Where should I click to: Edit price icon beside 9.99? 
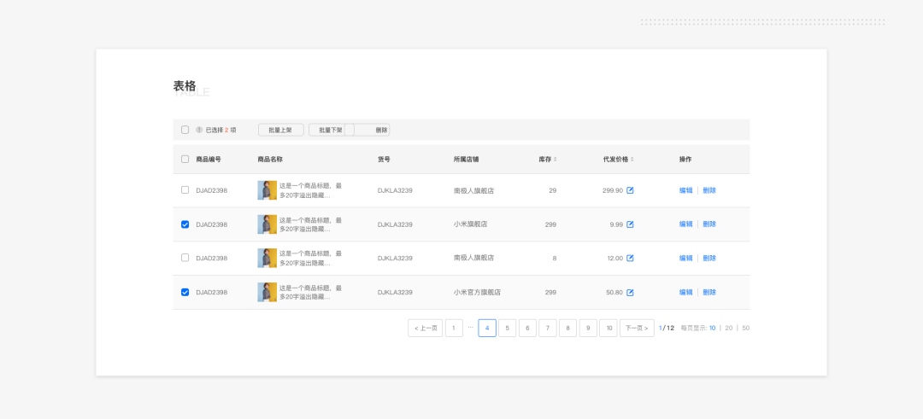tap(630, 224)
